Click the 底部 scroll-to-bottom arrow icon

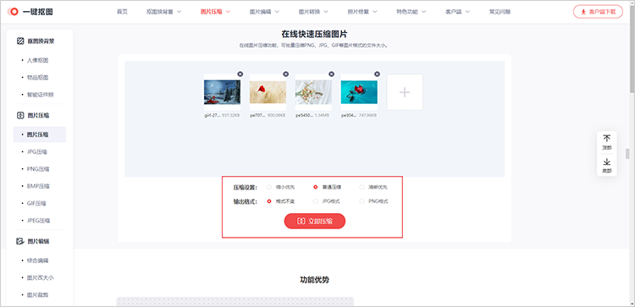[607, 162]
